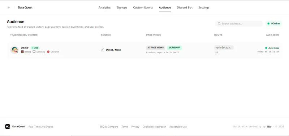Click the Search audience input field
Image resolution: width=289 pixels, height=136 pixels.
click(x=239, y=23)
